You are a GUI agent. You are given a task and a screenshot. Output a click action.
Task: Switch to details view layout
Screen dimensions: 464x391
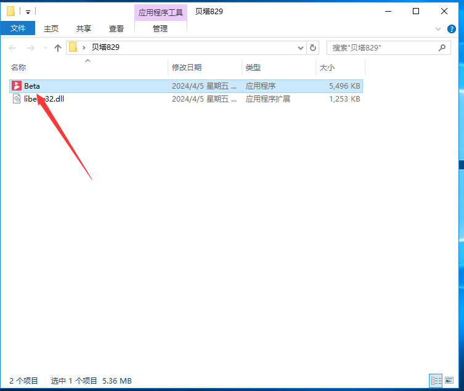[x=436, y=381]
